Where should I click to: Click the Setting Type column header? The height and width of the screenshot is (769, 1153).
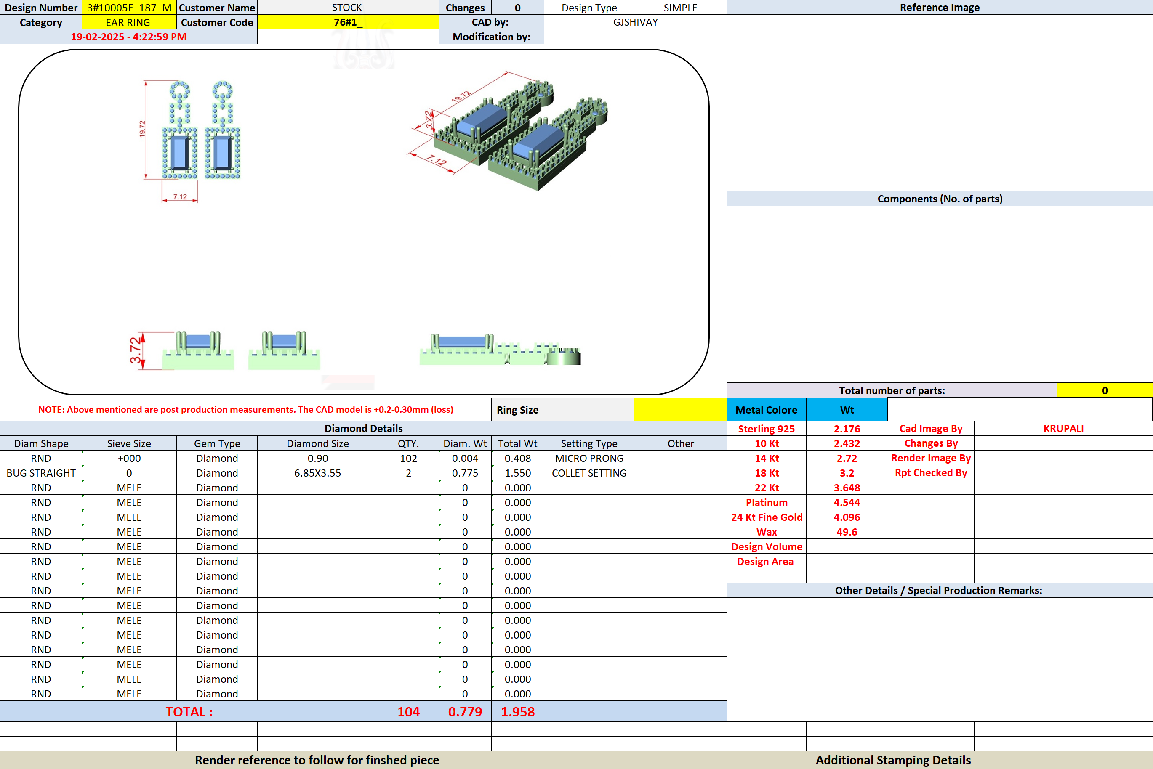589,443
